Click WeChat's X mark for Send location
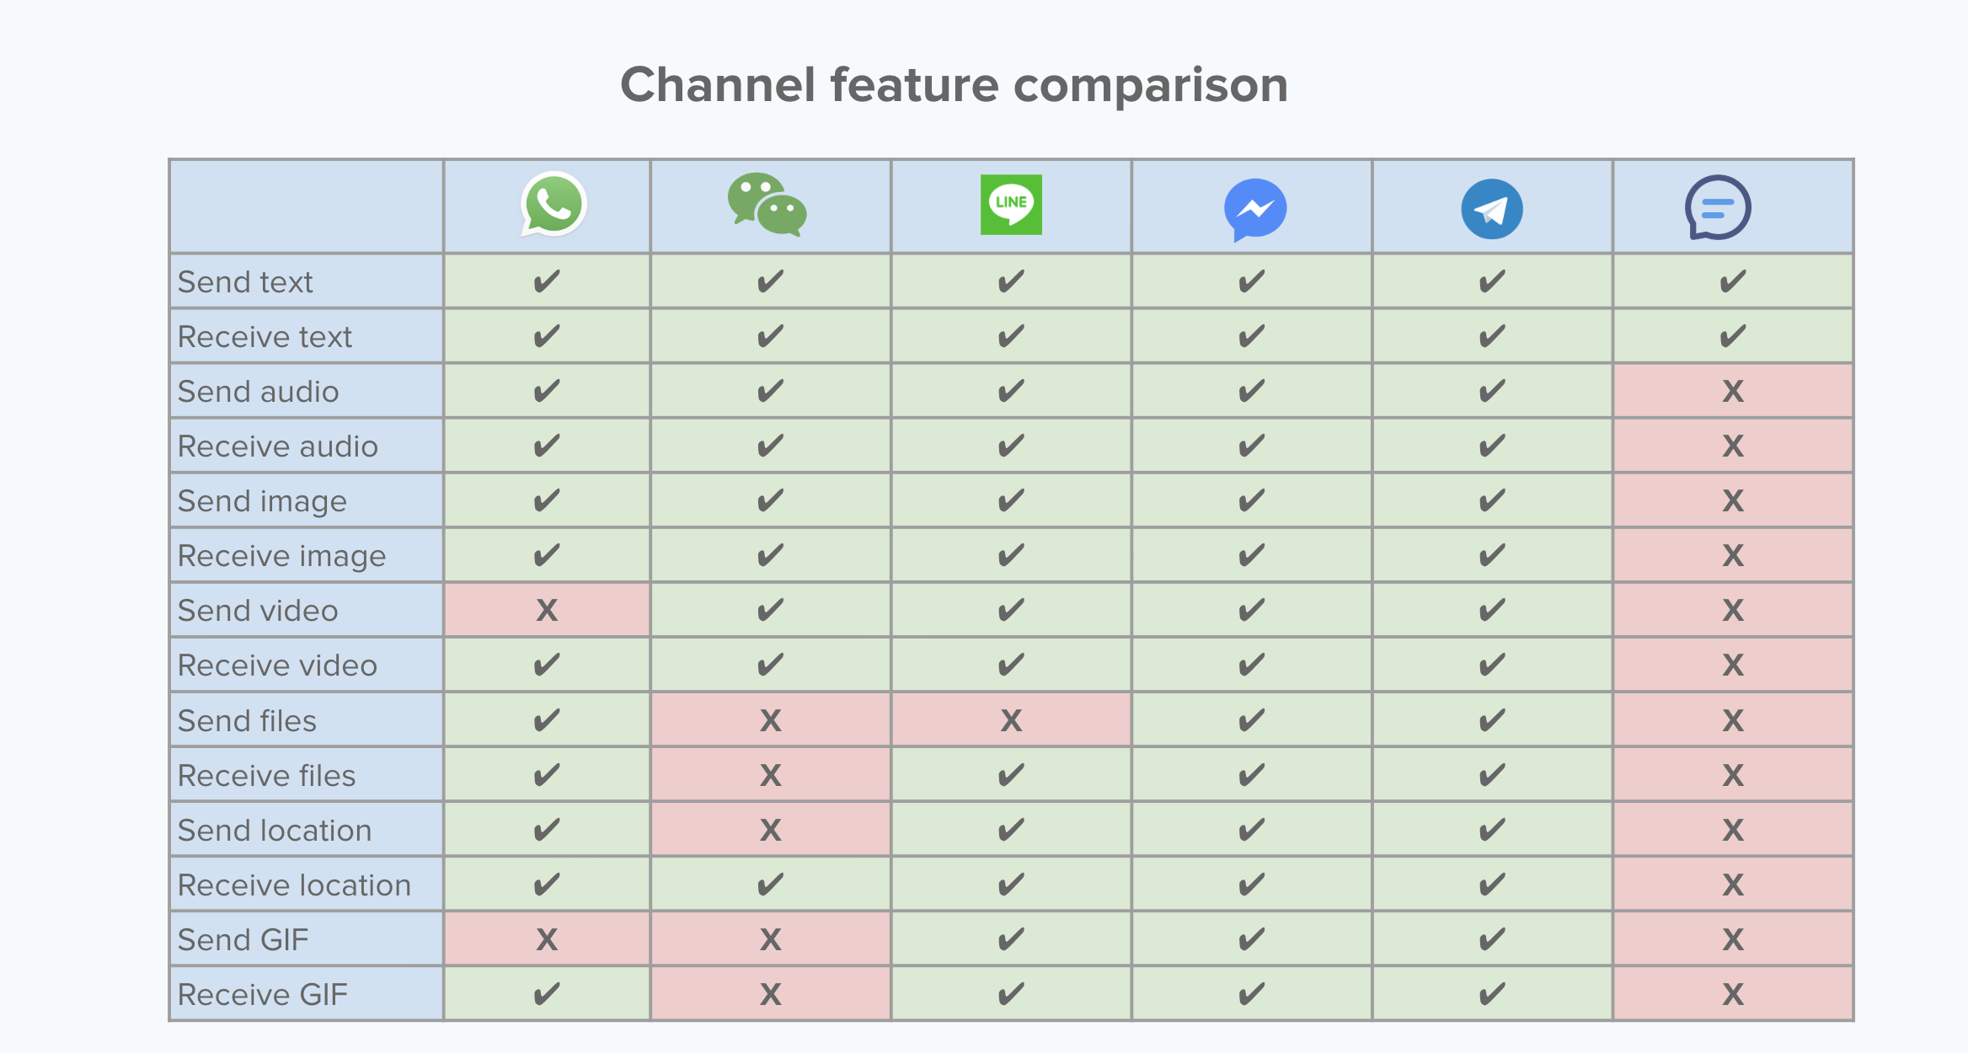Screen dimensions: 1968x1053 pos(770,830)
